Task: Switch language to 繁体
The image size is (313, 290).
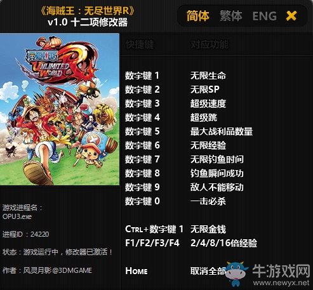Action: point(230,16)
